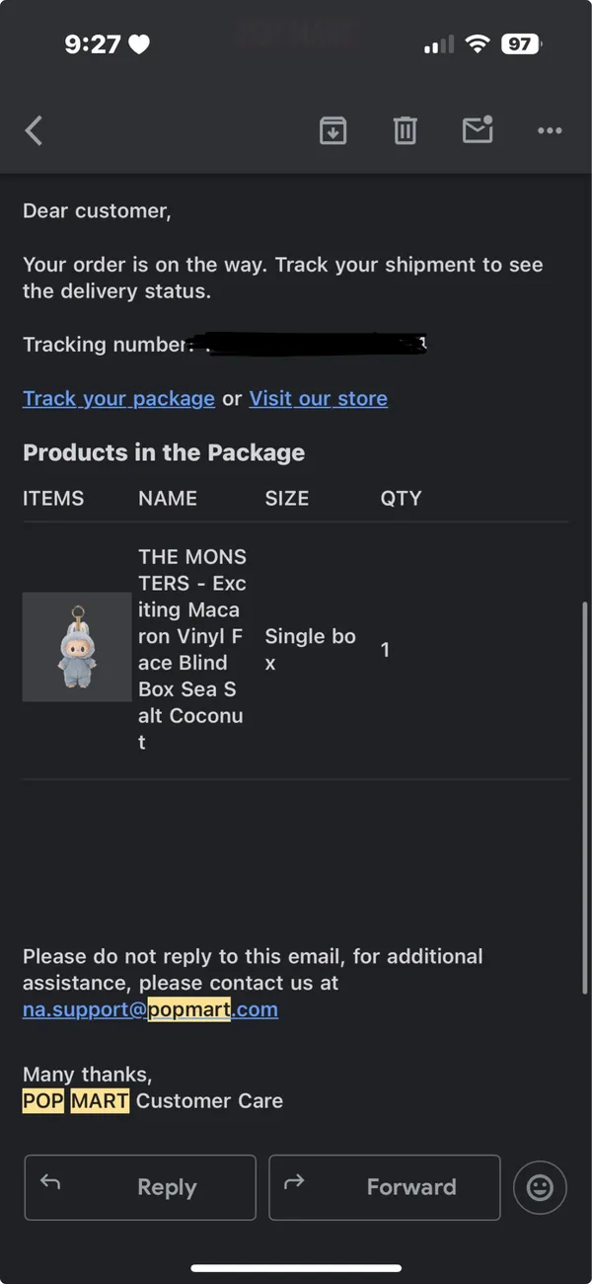
Task: Tap the home indicator bar at bottom
Action: (x=296, y=1267)
